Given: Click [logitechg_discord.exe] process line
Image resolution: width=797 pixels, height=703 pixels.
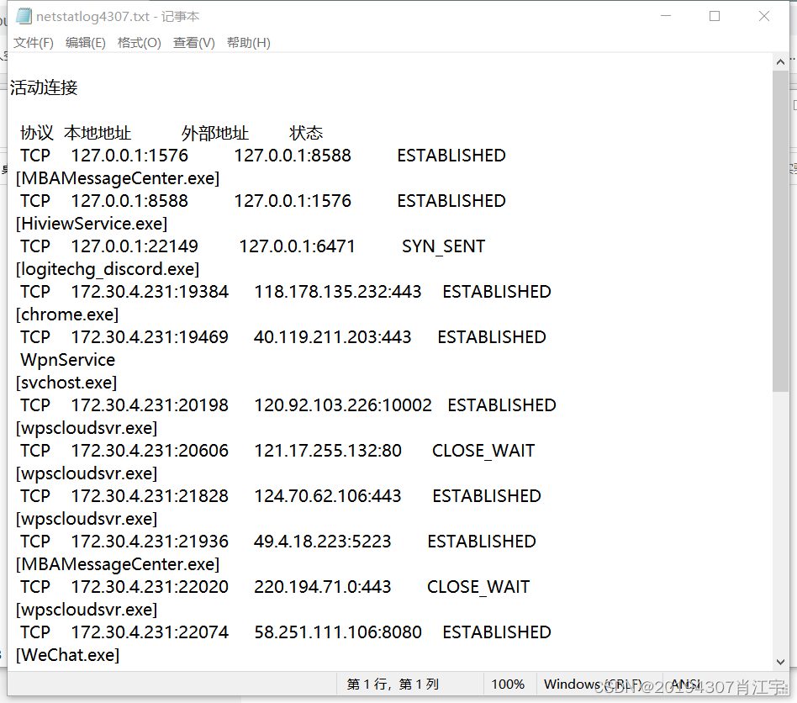Looking at the screenshot, I should pyautogui.click(x=108, y=269).
